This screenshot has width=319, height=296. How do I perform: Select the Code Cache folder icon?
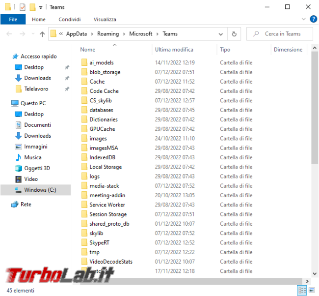click(x=84, y=91)
